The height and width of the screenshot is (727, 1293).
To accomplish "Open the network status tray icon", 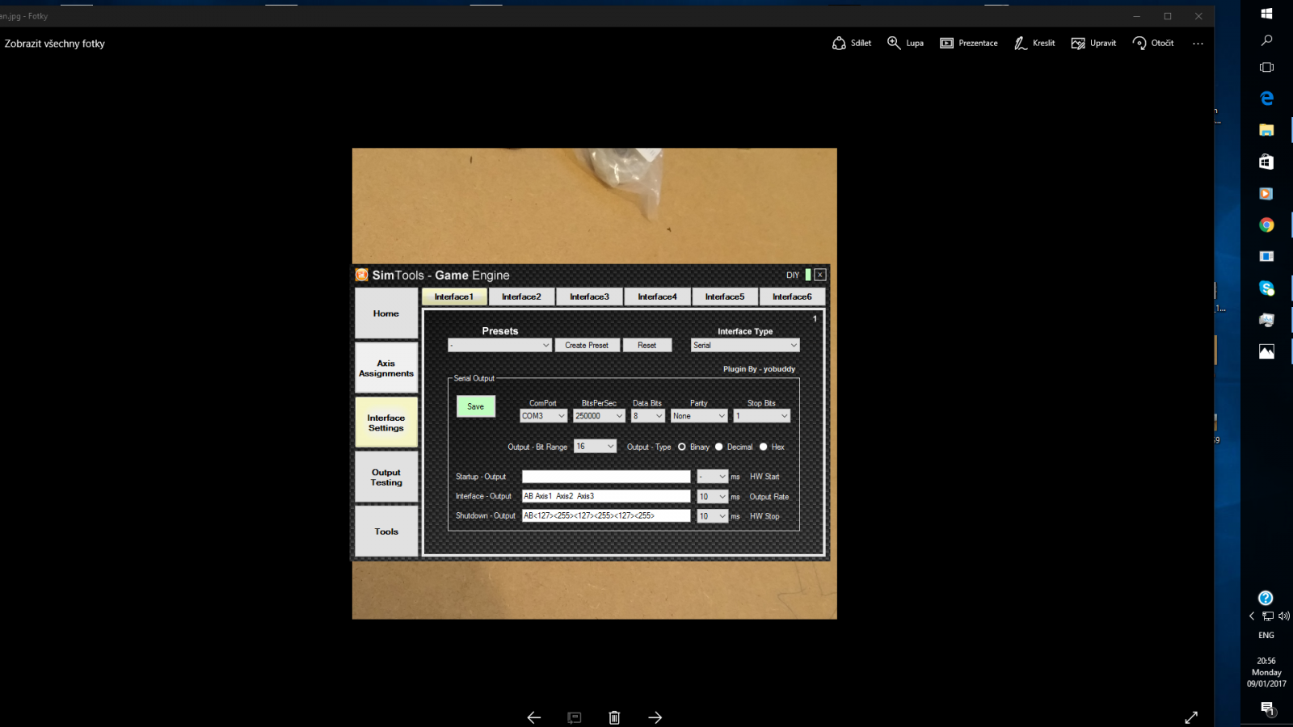I will coord(1267,616).
